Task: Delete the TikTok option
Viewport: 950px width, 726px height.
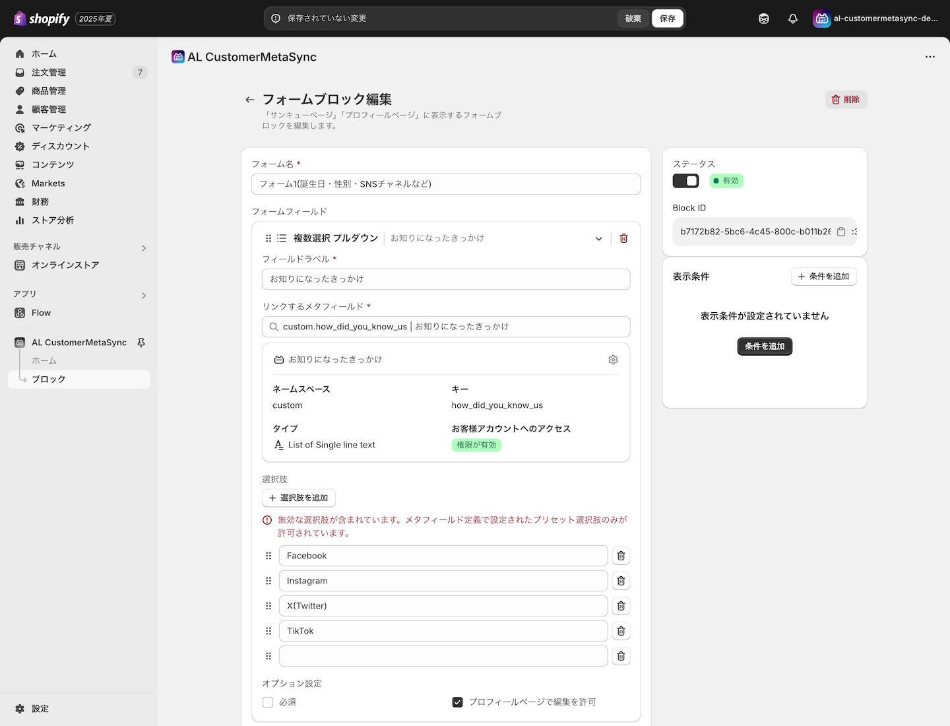Action: [x=621, y=631]
